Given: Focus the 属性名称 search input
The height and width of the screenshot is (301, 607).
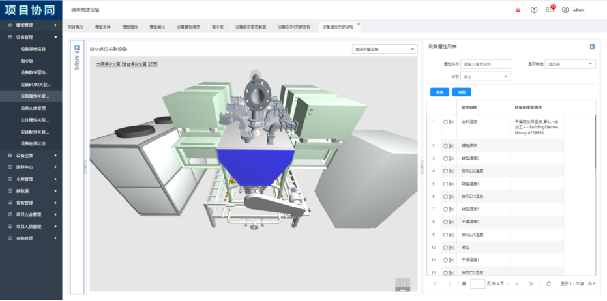Looking at the screenshot, I should coord(486,64).
